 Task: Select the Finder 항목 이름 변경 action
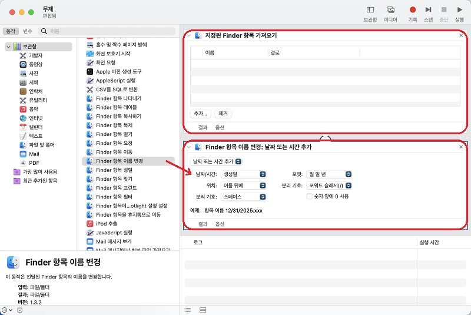point(128,161)
